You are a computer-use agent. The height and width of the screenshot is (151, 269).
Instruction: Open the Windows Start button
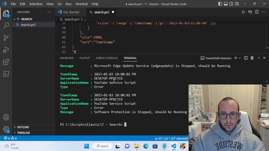tap(87, 146)
